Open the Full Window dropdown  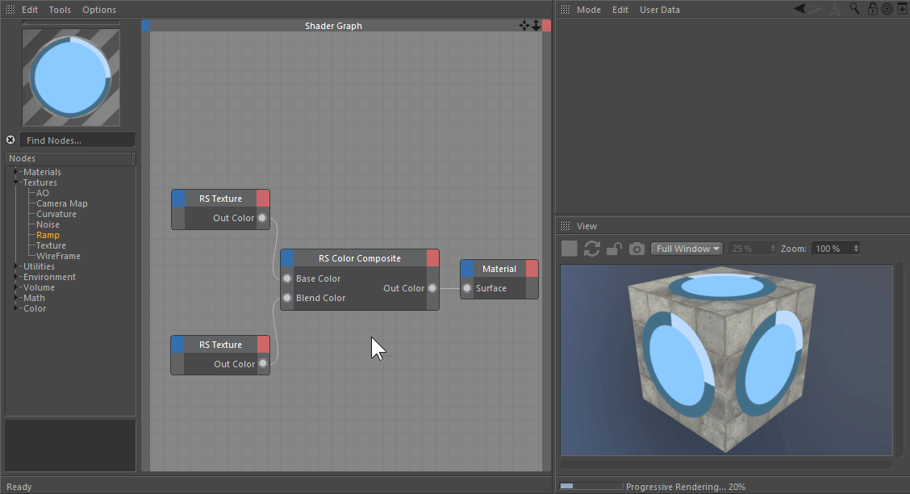(x=687, y=249)
